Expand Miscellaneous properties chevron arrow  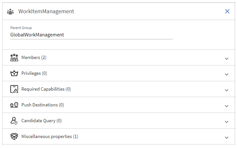tap(227, 138)
